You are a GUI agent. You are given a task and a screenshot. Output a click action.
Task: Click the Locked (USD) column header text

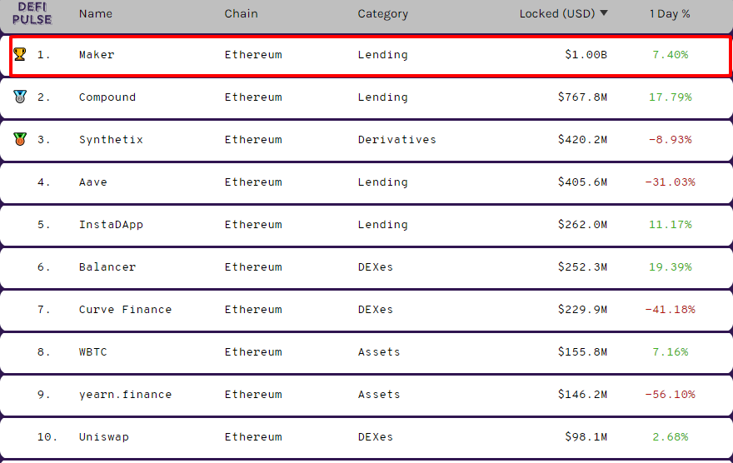557,13
